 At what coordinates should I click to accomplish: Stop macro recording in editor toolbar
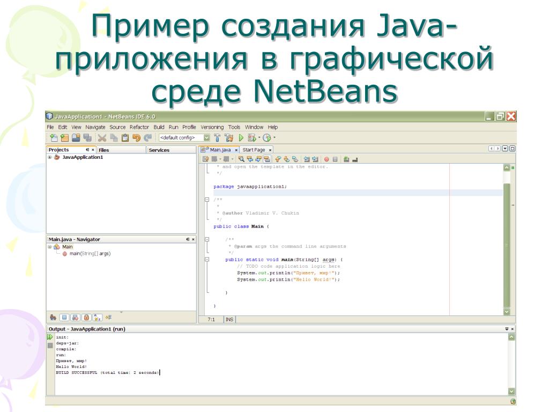pos(335,159)
